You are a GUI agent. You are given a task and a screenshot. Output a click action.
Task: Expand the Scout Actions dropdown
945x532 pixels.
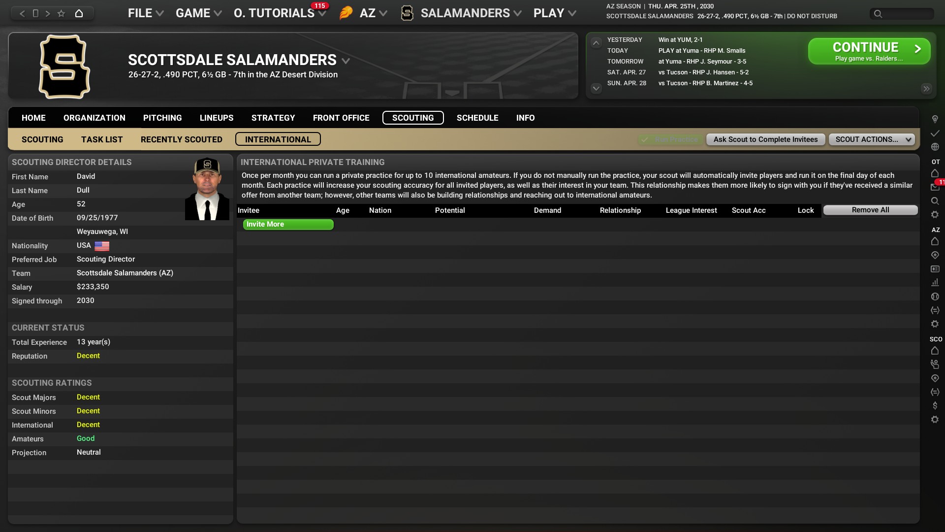point(872,139)
